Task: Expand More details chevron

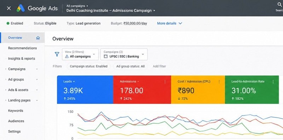Action: point(180,23)
